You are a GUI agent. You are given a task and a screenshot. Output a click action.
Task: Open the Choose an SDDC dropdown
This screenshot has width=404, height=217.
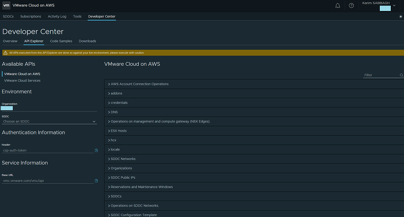[49, 122]
